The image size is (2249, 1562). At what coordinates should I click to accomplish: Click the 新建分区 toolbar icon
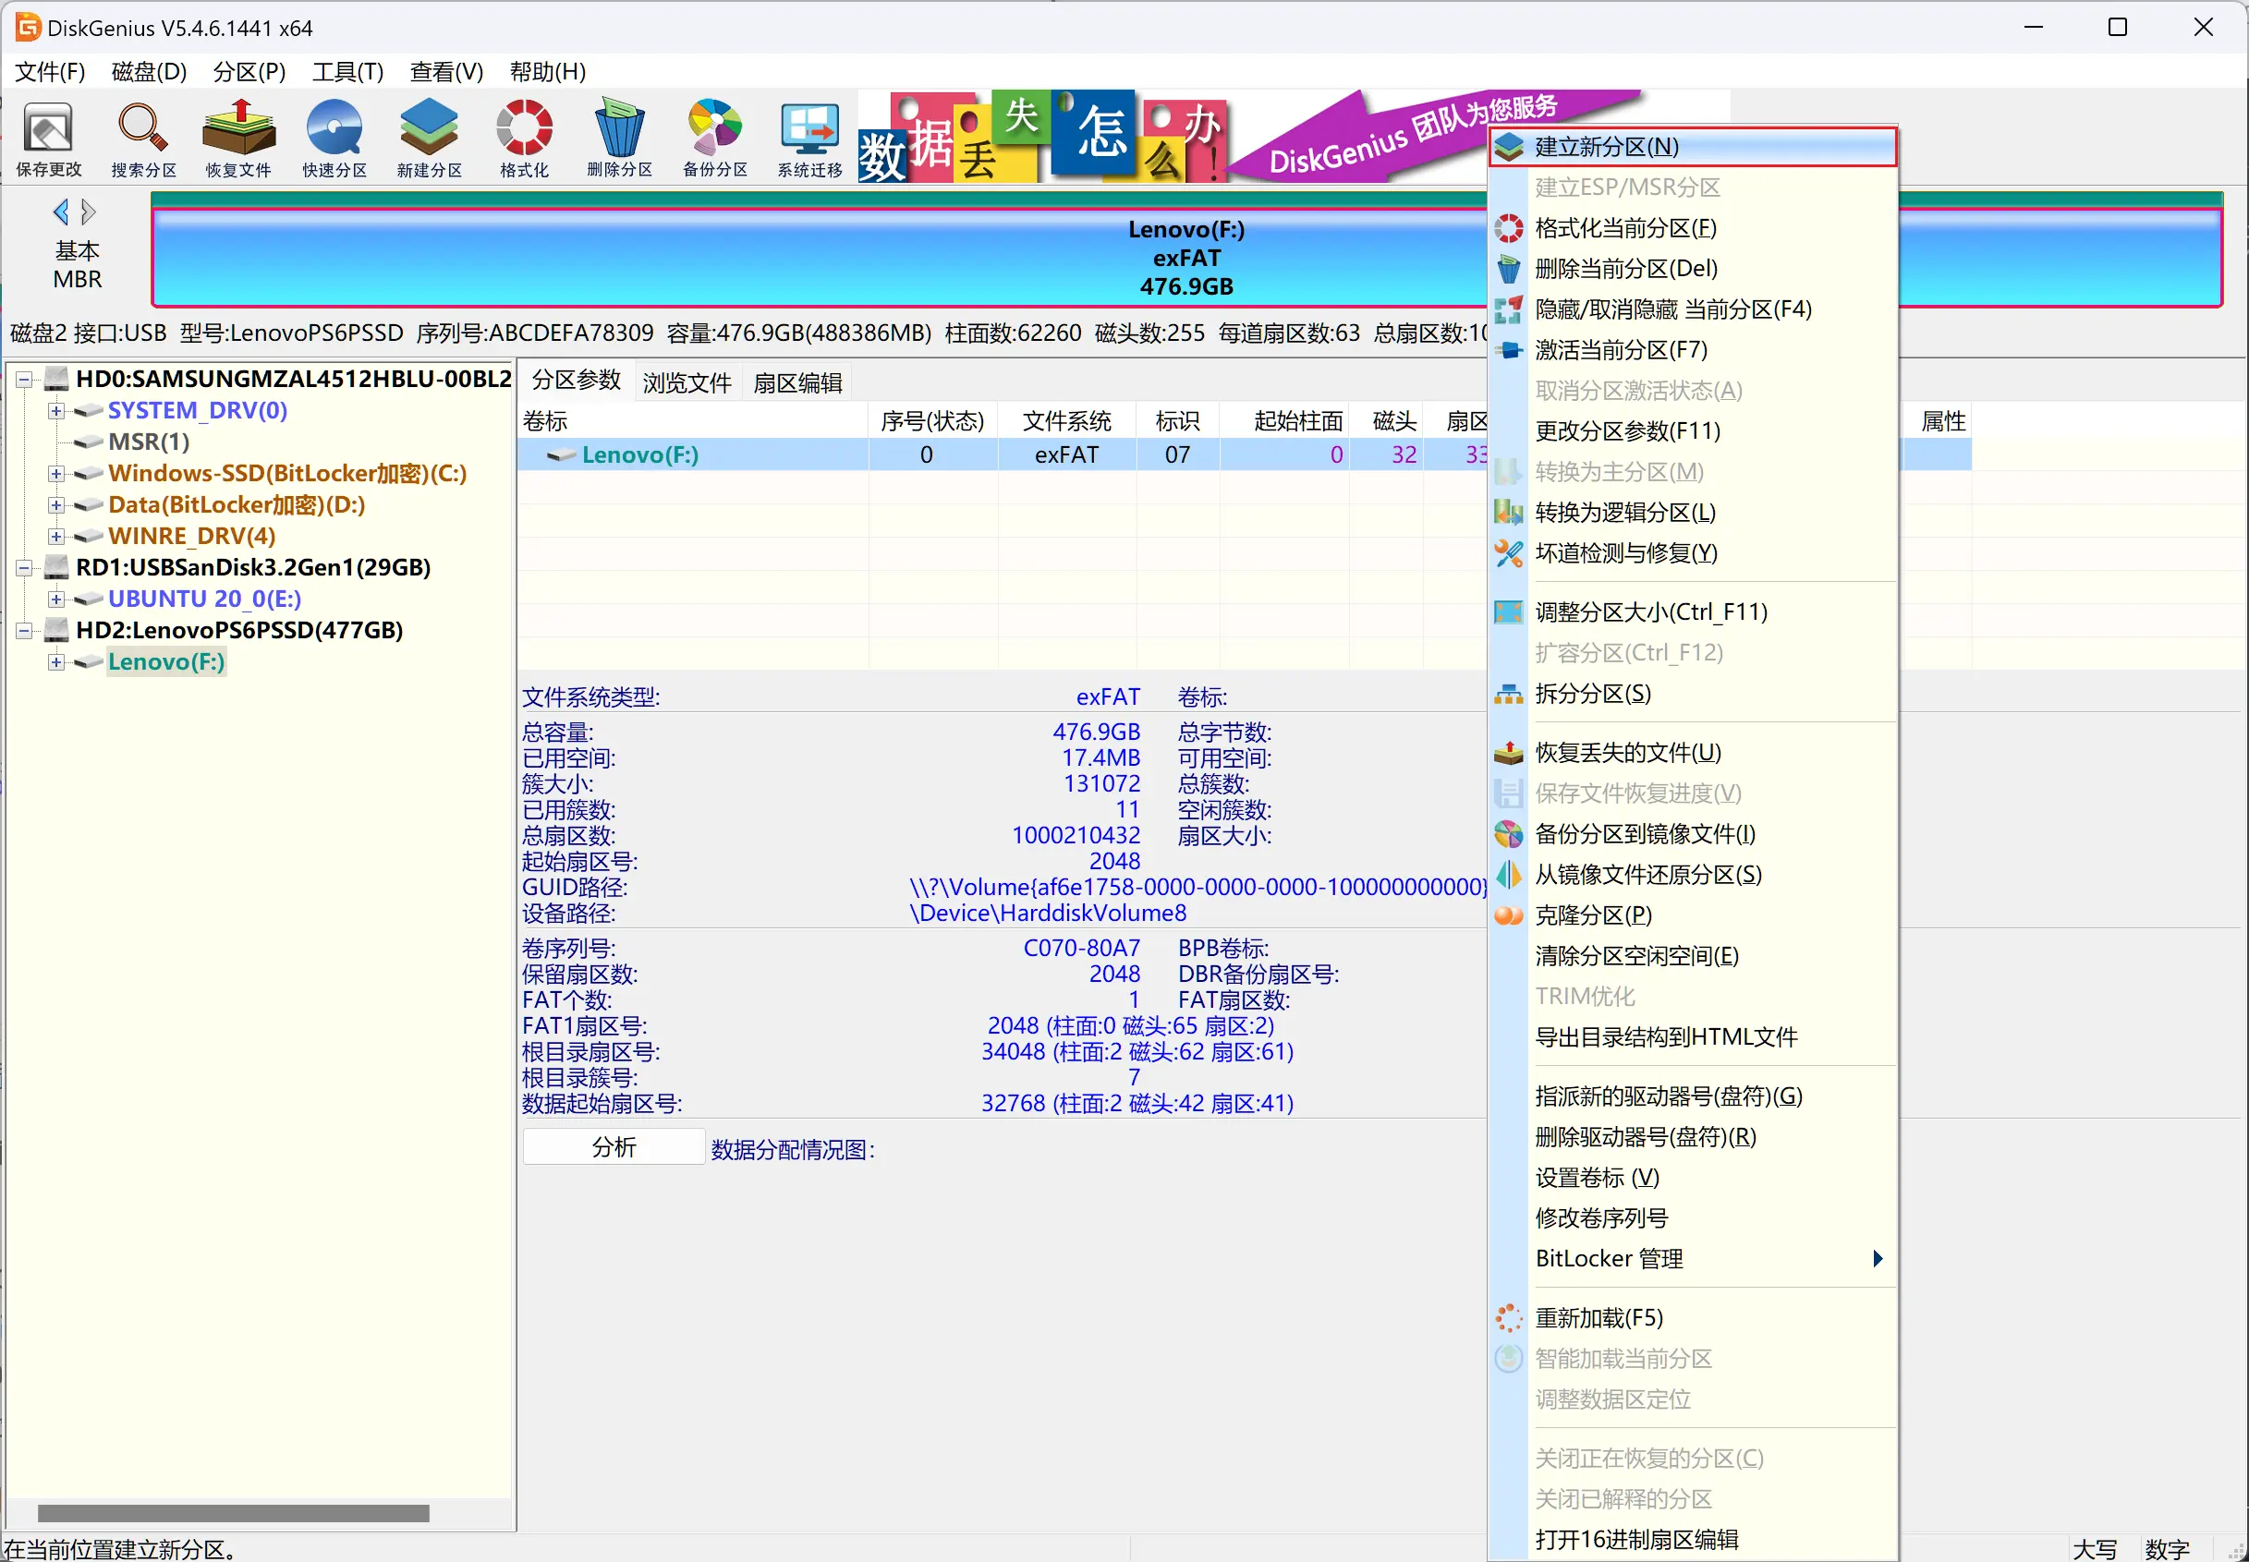pos(429,139)
